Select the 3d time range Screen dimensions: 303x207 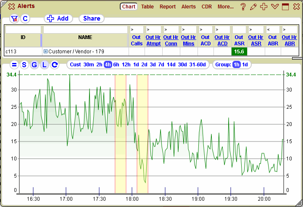[153, 65]
